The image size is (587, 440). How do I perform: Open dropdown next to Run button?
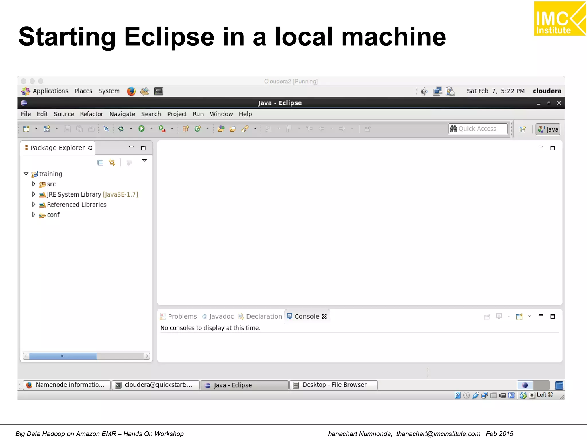152,129
